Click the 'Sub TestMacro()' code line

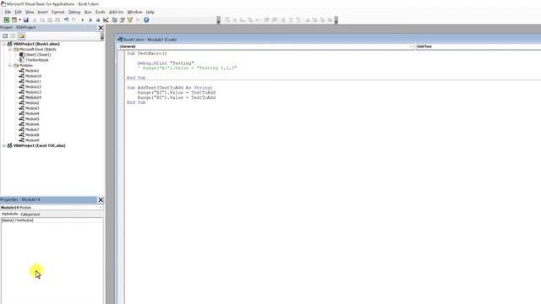(x=146, y=53)
